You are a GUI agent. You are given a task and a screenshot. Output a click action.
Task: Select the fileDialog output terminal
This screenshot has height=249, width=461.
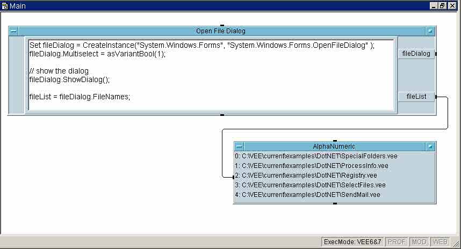[x=416, y=54]
